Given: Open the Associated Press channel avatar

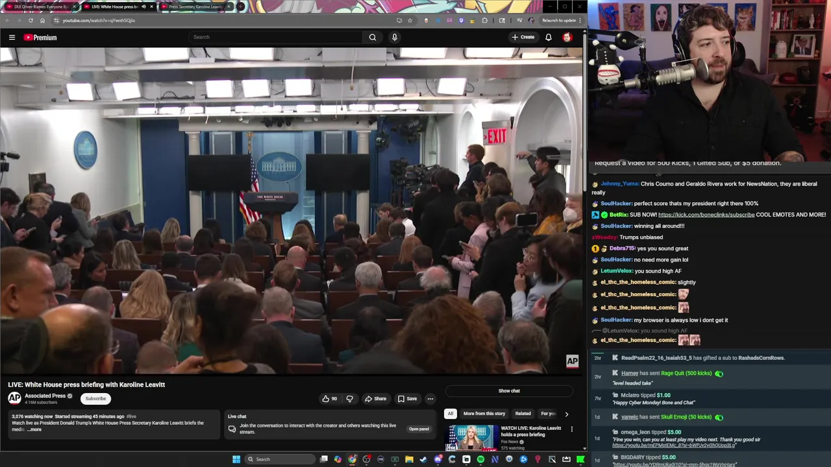Looking at the screenshot, I should 14,398.
